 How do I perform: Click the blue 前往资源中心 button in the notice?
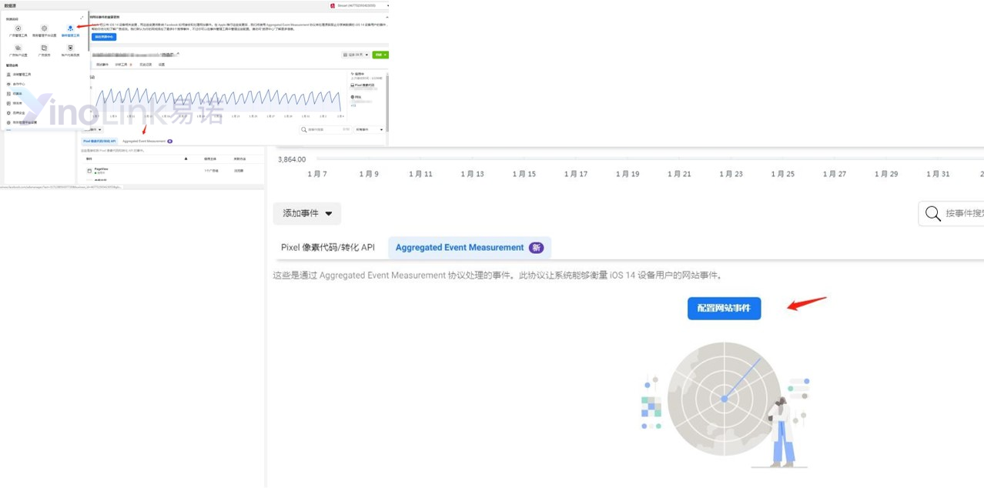point(104,36)
